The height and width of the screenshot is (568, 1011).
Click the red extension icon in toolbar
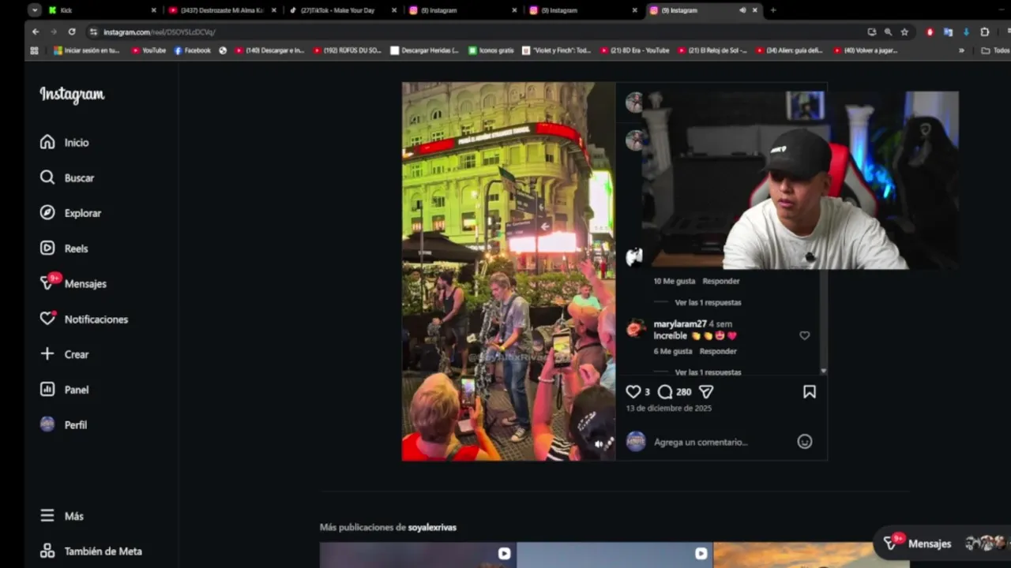coord(930,32)
